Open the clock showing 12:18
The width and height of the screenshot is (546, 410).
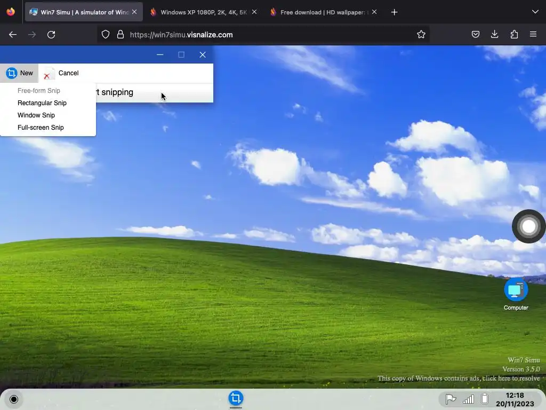click(515, 399)
